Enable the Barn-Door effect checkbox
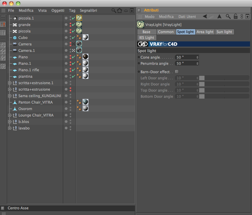This screenshot has width=252, height=215. pyautogui.click(x=177, y=71)
